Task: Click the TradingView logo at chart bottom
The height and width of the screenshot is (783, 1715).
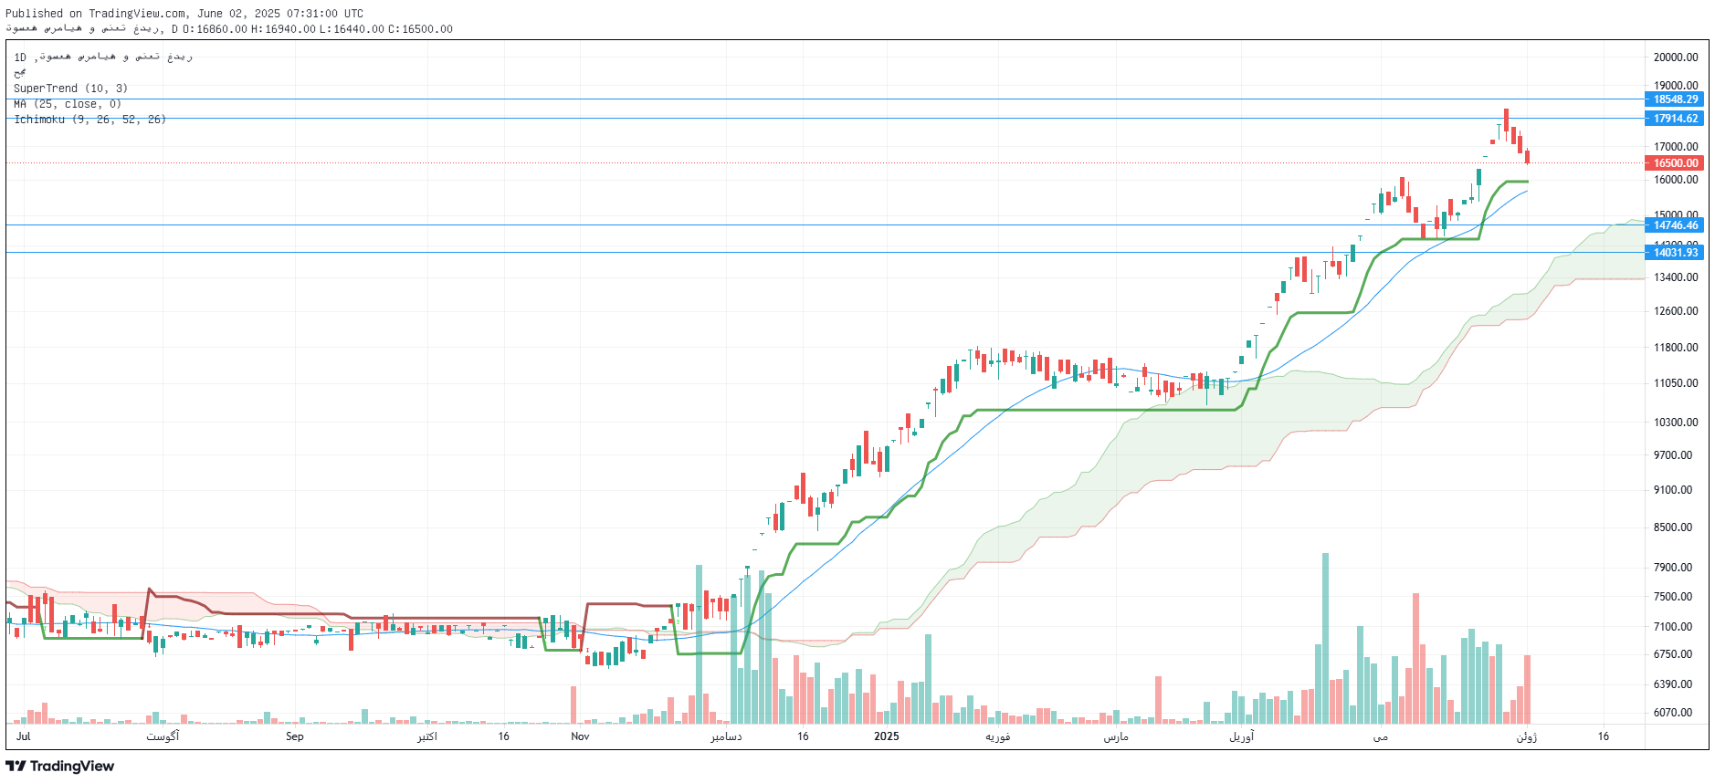Action: pos(60,767)
